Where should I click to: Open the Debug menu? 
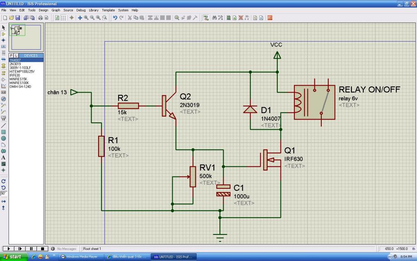coord(81,10)
